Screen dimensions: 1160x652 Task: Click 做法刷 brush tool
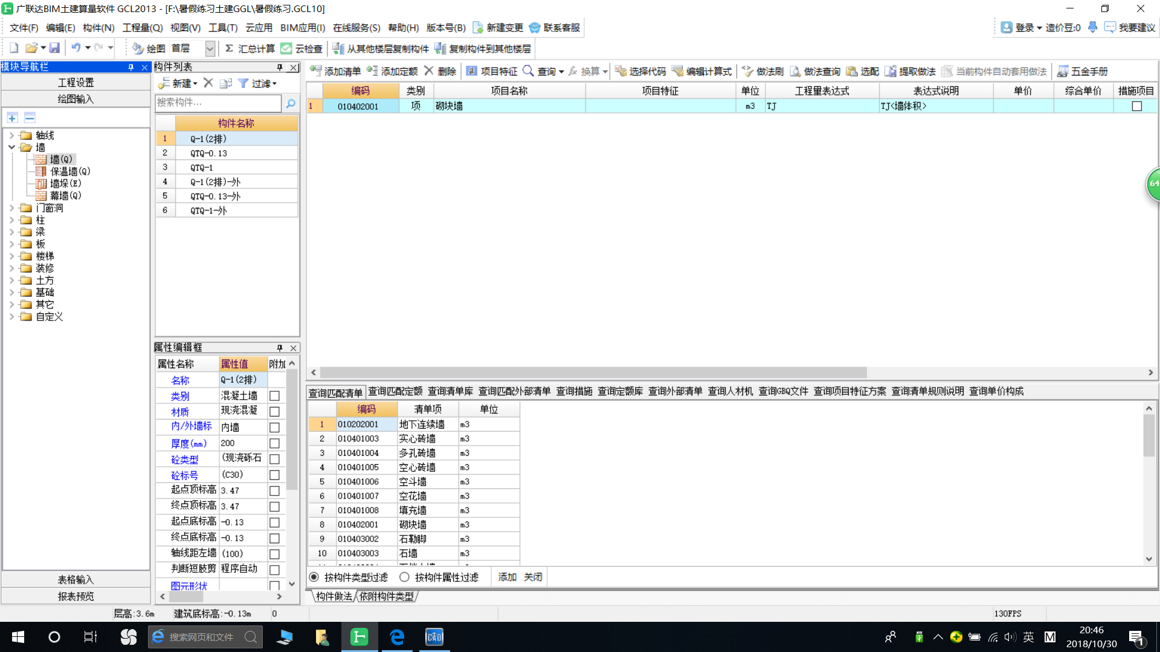pos(762,71)
